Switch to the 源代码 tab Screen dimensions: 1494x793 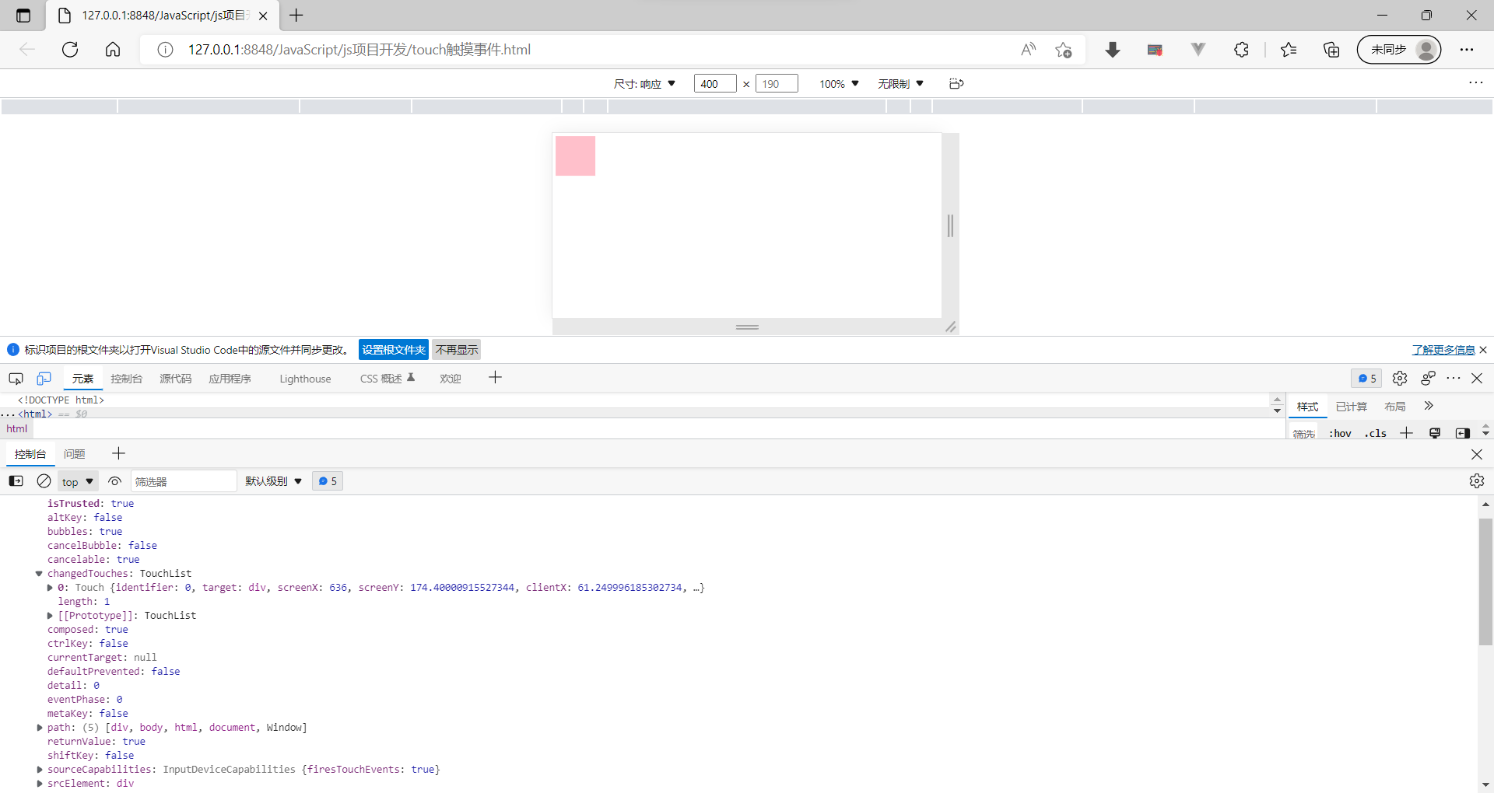[x=175, y=379]
